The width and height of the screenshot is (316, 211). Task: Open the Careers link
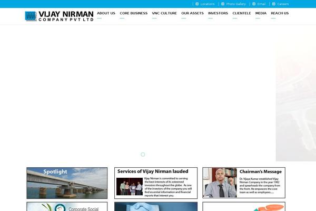283,4
